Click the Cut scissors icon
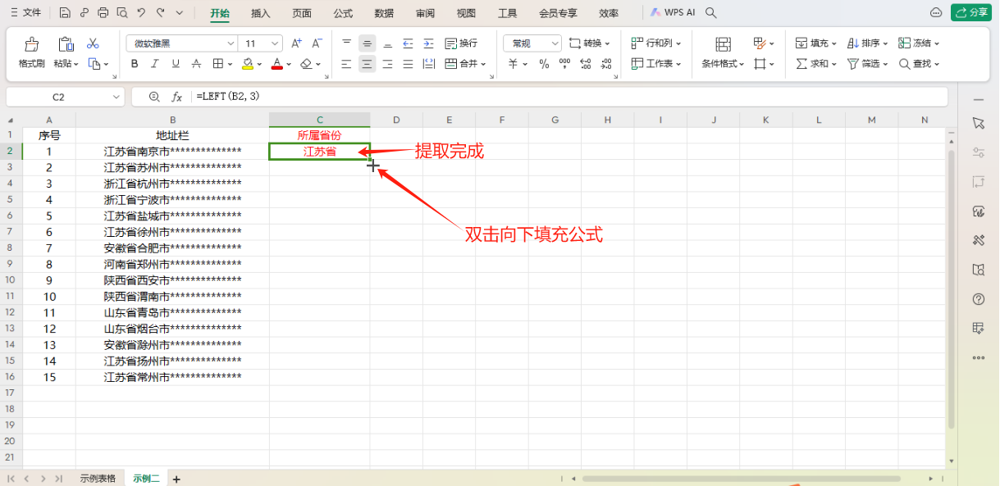1000x486 pixels. pos(93,43)
